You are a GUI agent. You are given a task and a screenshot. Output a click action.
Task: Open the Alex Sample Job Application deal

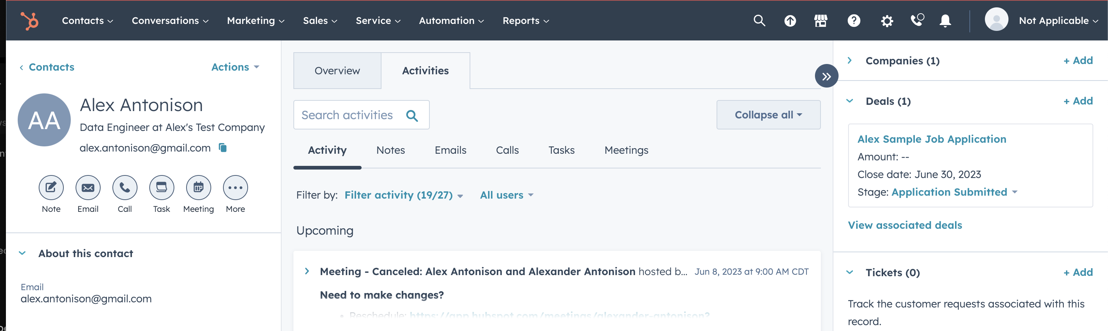point(932,139)
